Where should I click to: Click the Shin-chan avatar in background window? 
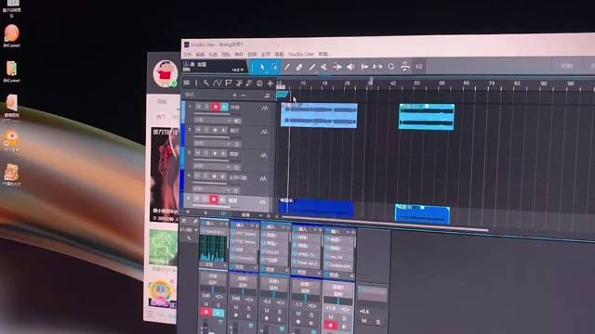[165, 73]
